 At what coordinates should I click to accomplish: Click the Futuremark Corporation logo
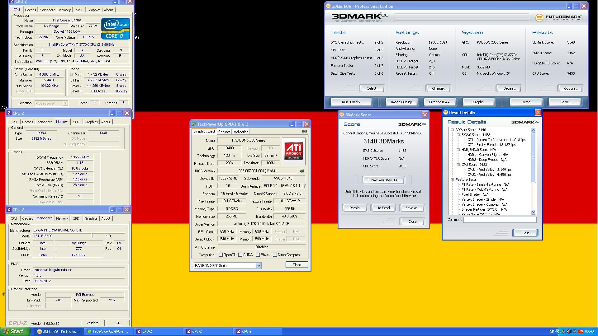558,18
